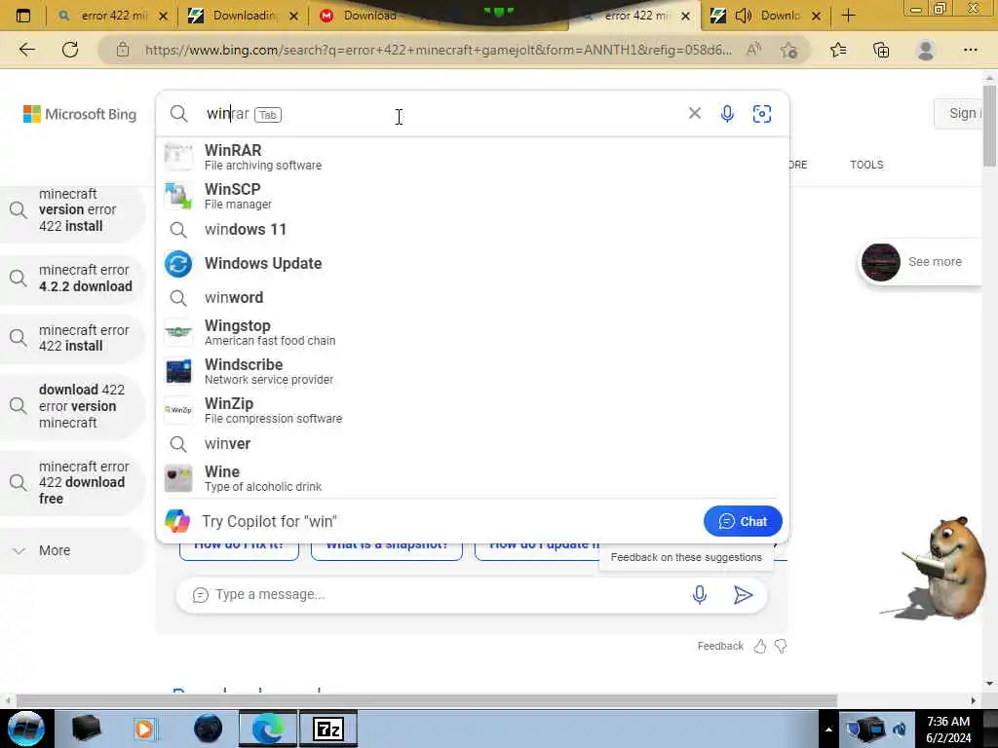Select the WinSCP file manager suggestion

pyautogui.click(x=473, y=196)
